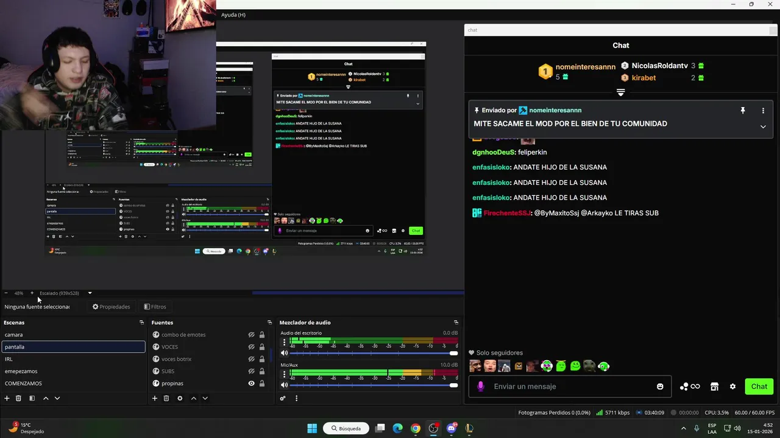Open the pinned message options menu dots
Viewport: 780px width, 438px height.
point(763,111)
